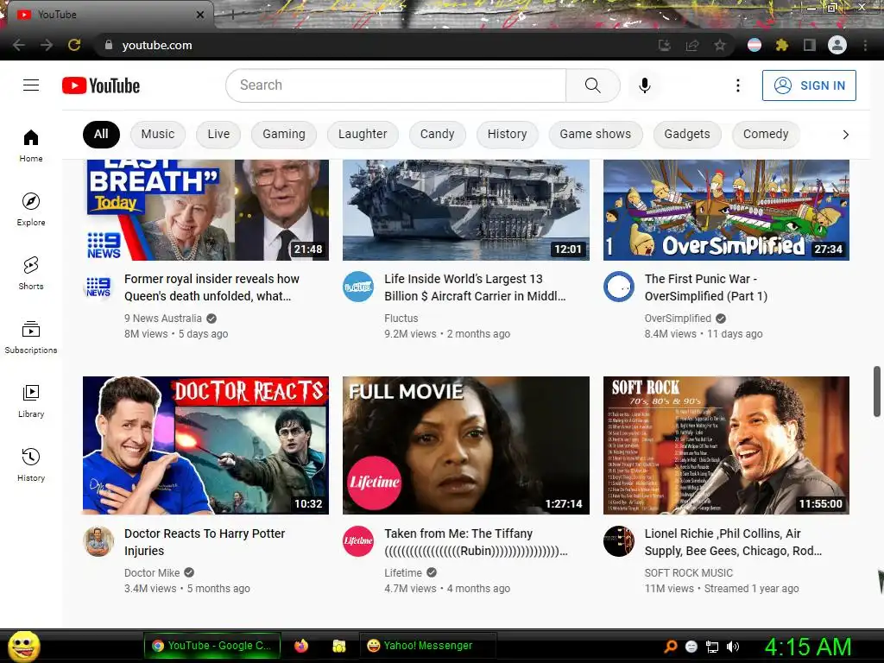Click Lifetime channel avatar
The width and height of the screenshot is (884, 663).
(358, 541)
